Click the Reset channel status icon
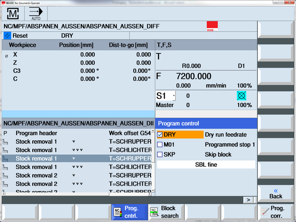The width and height of the screenshot is (296, 222). pyautogui.click(x=7, y=35)
